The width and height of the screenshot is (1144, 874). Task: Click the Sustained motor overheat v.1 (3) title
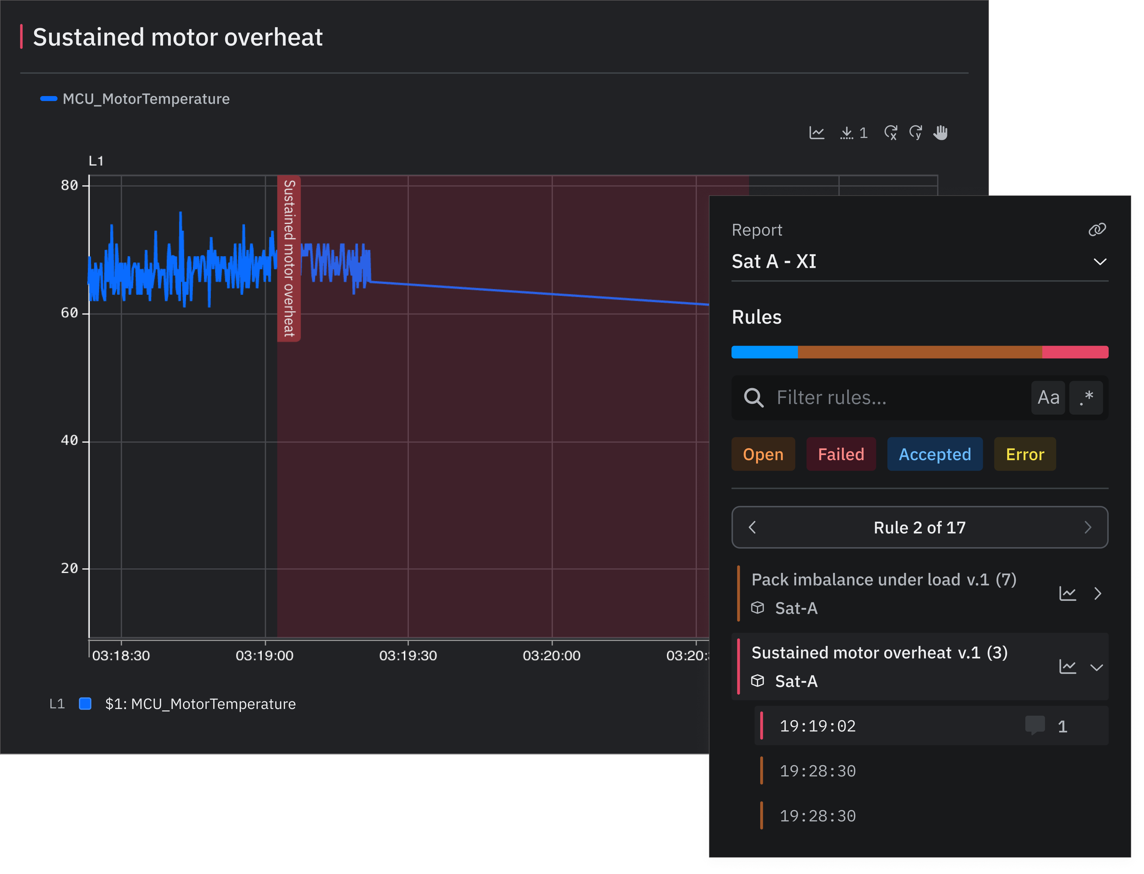click(880, 652)
